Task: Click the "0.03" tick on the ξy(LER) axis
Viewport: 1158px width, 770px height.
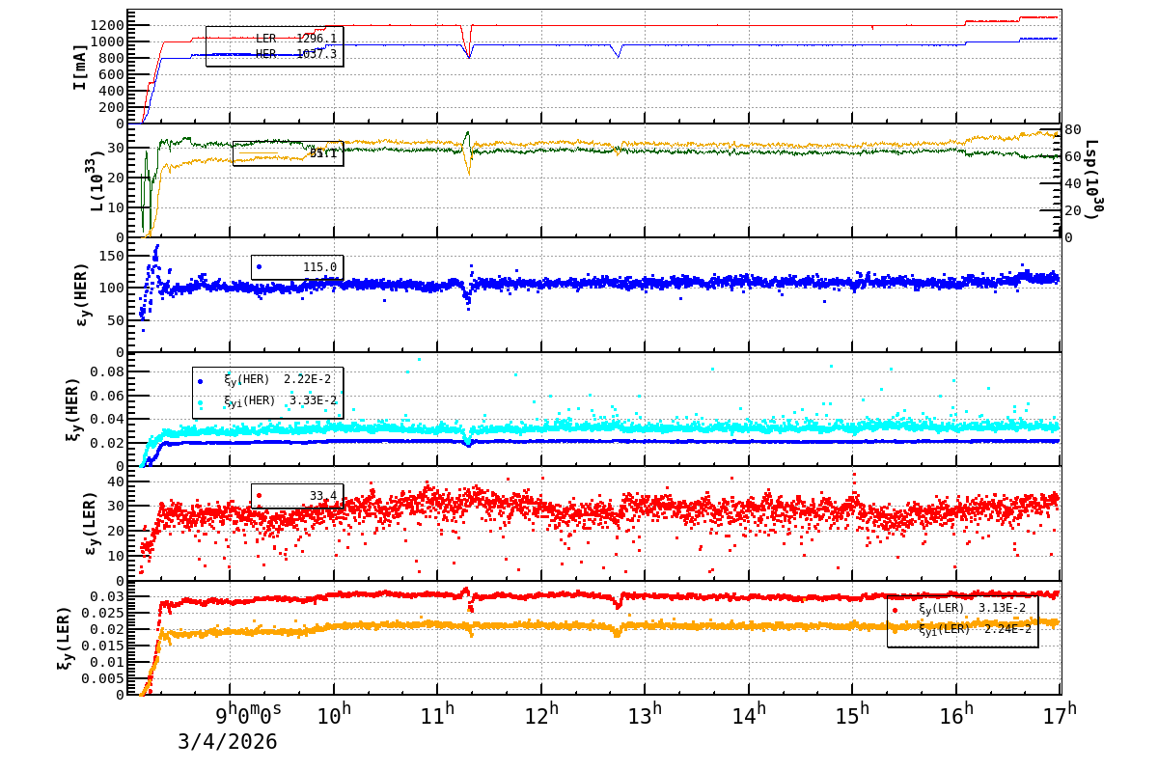Action: [x=109, y=596]
